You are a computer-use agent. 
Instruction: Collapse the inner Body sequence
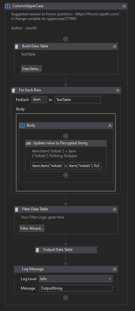coord(110,126)
